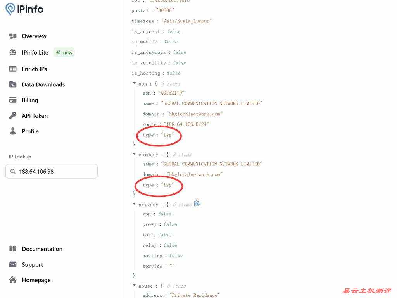The width and height of the screenshot is (397, 298).
Task: Select asn domain hkglobalnetwork.com
Action: click(x=195, y=114)
